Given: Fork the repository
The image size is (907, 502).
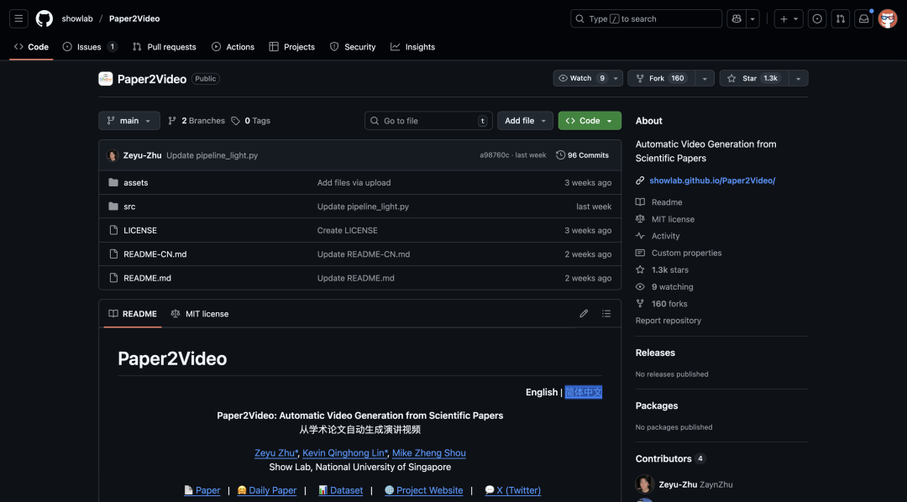Looking at the screenshot, I should [x=661, y=78].
